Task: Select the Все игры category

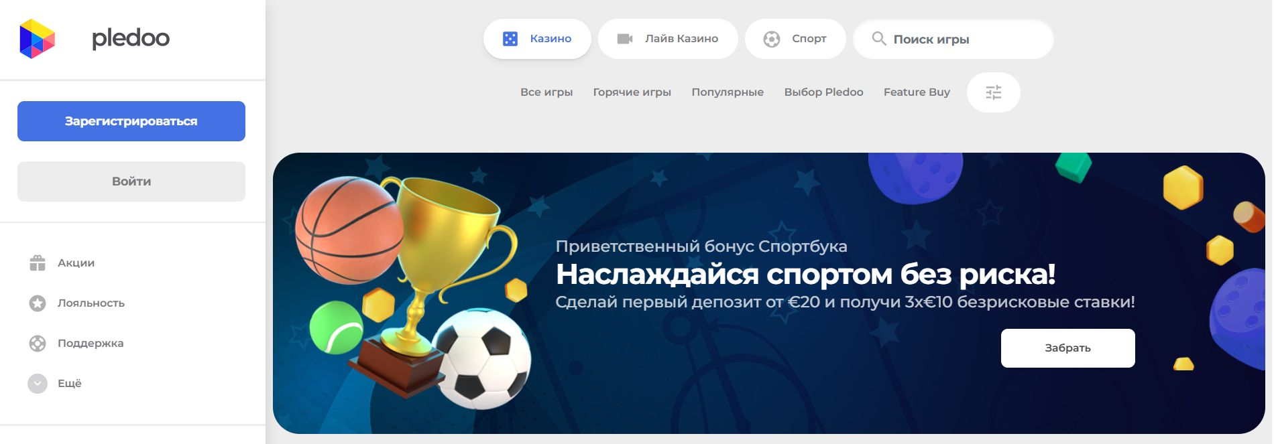Action: (546, 92)
